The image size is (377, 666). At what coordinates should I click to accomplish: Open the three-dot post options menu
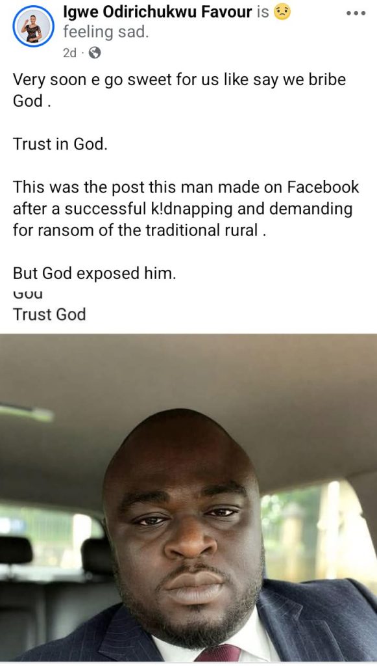[x=355, y=13]
